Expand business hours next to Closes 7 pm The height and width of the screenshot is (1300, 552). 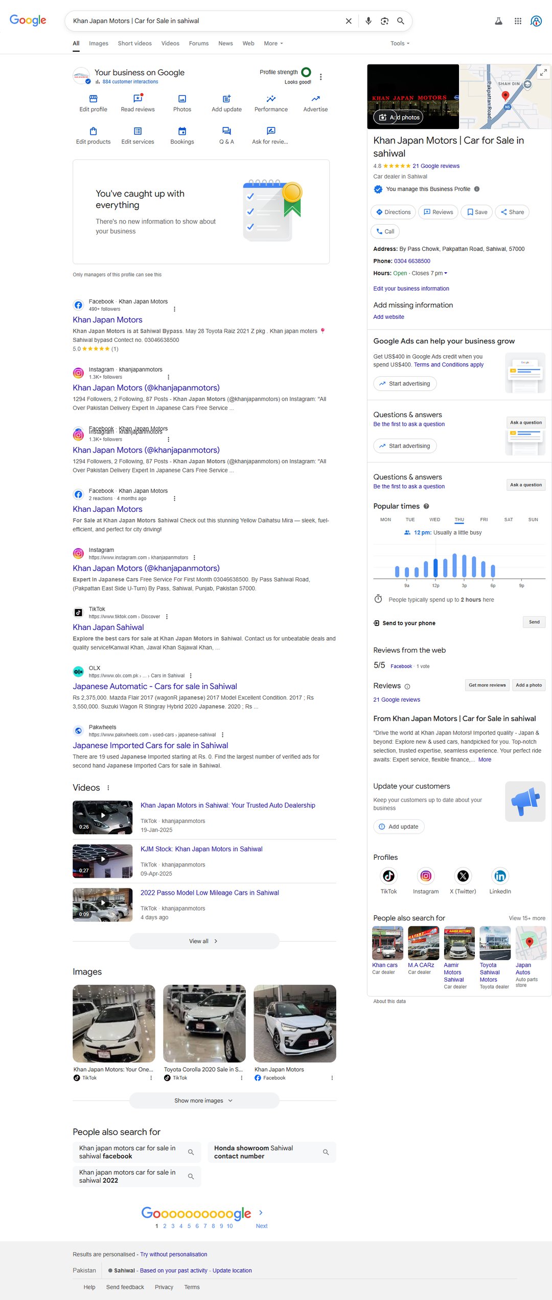(x=445, y=273)
